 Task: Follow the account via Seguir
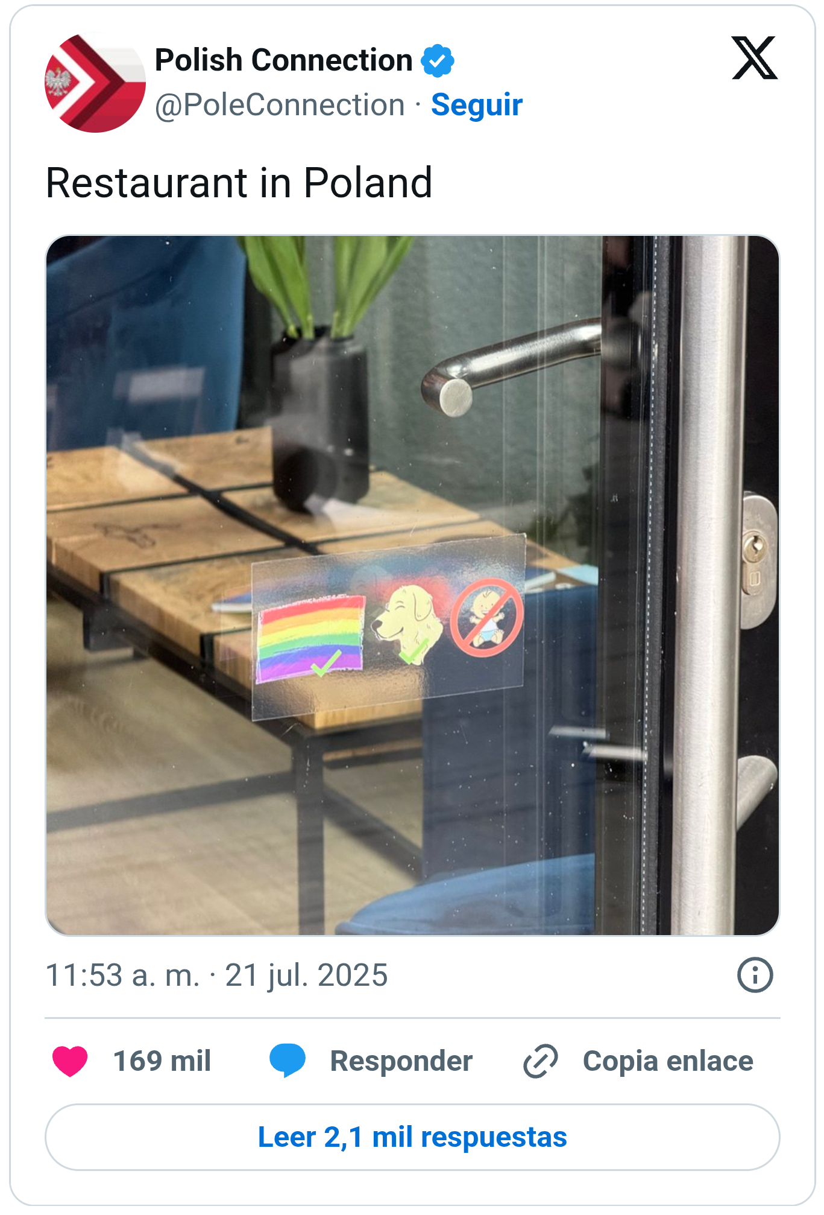(477, 105)
